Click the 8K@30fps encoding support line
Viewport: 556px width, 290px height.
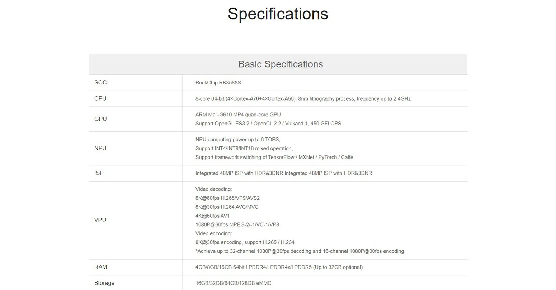245,242
